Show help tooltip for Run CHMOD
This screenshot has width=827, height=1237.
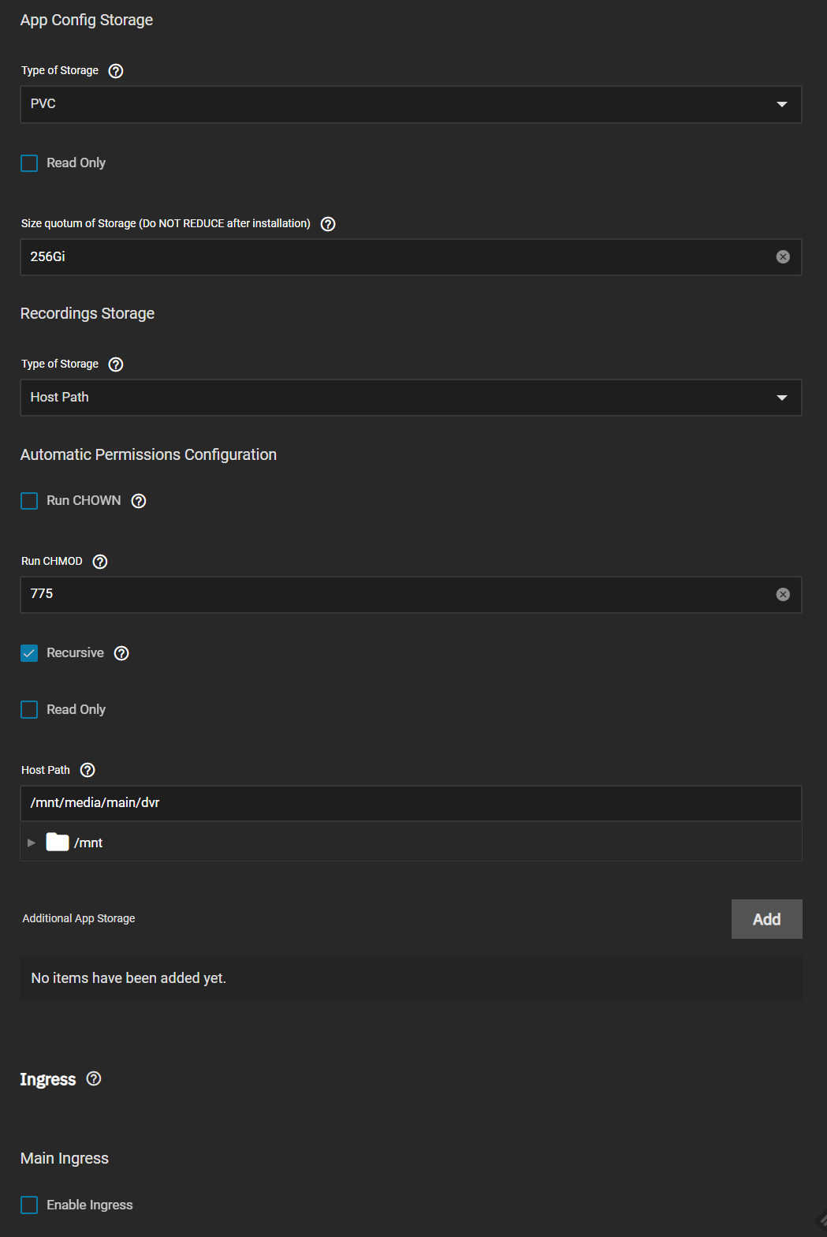[100, 562]
